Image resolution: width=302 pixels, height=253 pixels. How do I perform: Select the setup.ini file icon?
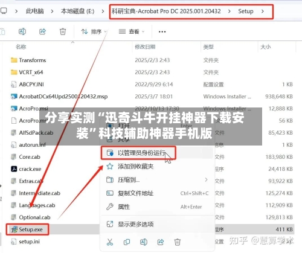13,242
